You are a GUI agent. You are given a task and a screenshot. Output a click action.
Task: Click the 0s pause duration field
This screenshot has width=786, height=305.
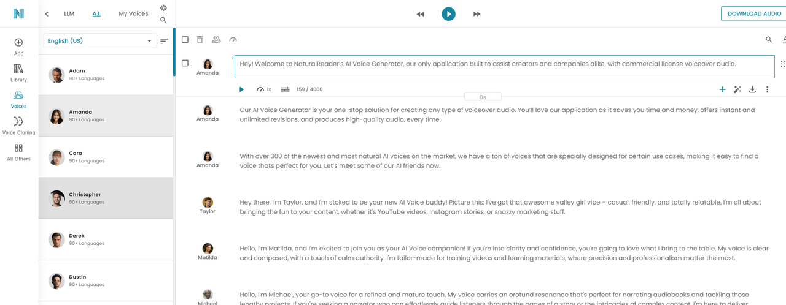[483, 97]
